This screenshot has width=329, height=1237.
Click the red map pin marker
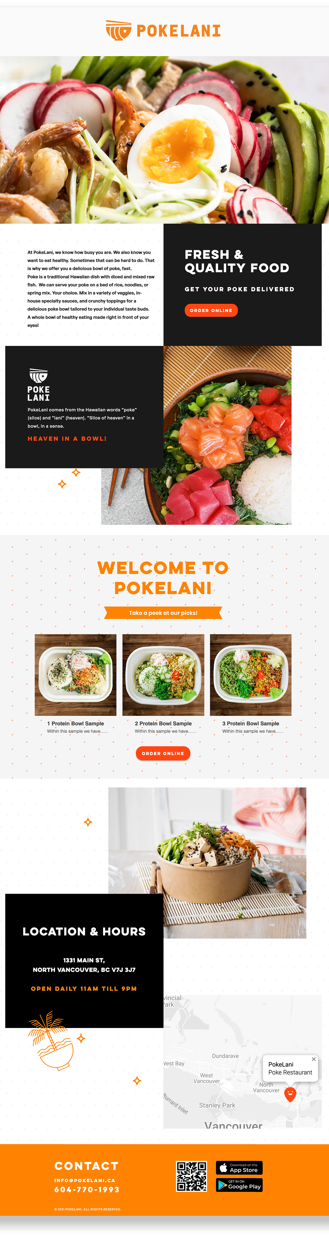tap(290, 1094)
